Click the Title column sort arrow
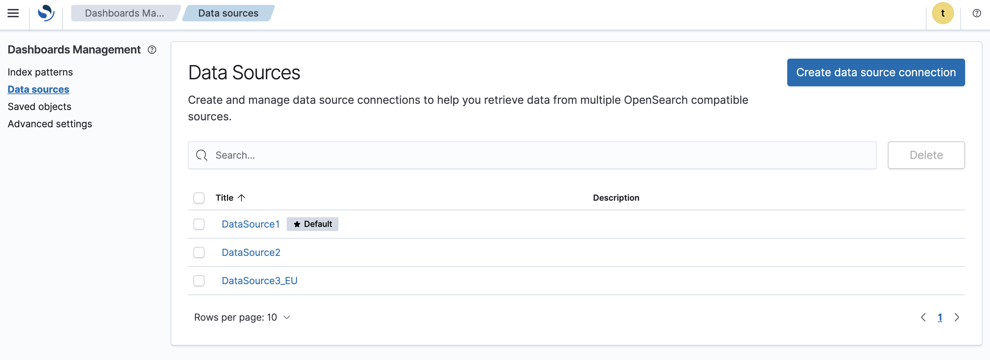 pyautogui.click(x=242, y=198)
